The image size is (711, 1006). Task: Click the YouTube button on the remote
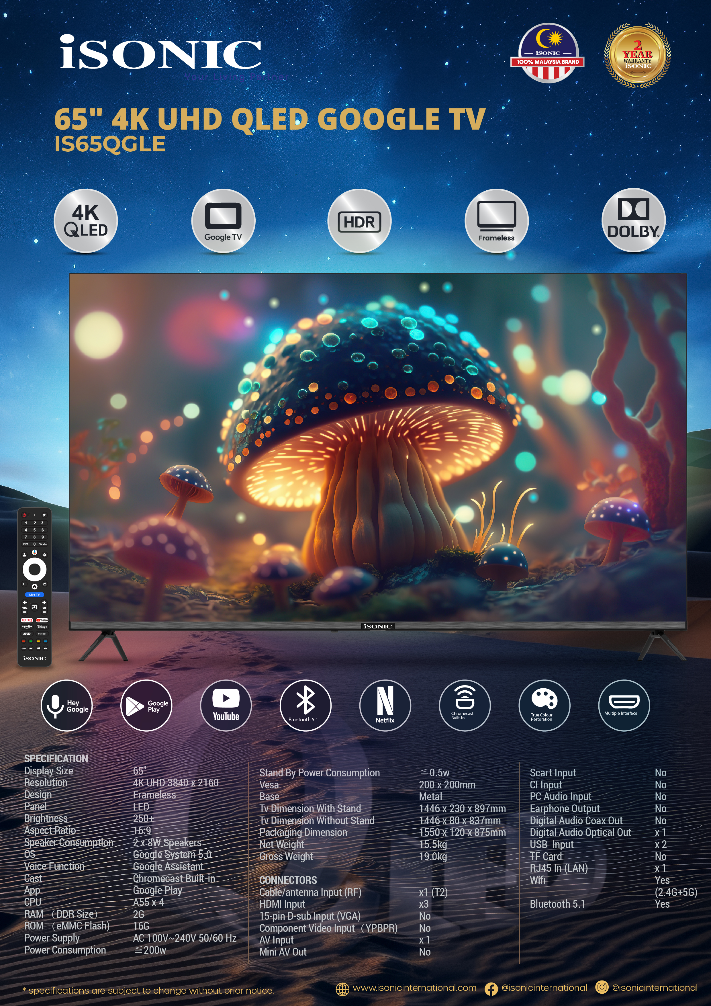42,620
